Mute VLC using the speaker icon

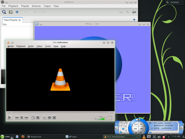point(95,119)
